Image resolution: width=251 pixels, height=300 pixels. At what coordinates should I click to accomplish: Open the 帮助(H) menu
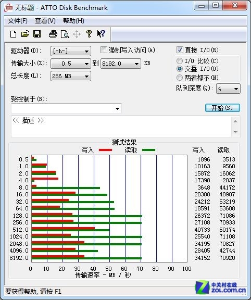click(x=73, y=21)
